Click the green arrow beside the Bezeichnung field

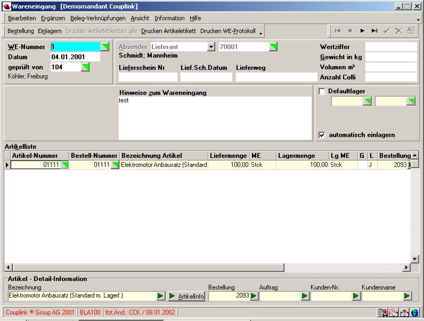160,296
